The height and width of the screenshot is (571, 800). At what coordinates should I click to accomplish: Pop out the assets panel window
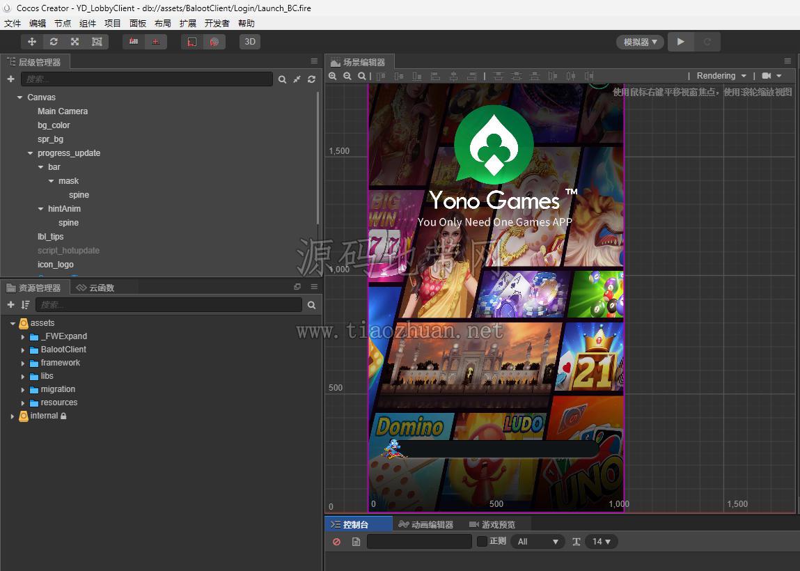coord(297,287)
